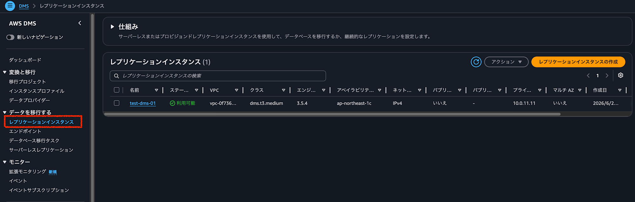The height and width of the screenshot is (202, 635).
Task: Open エンドポイント in sidebar
Action: [x=25, y=131]
